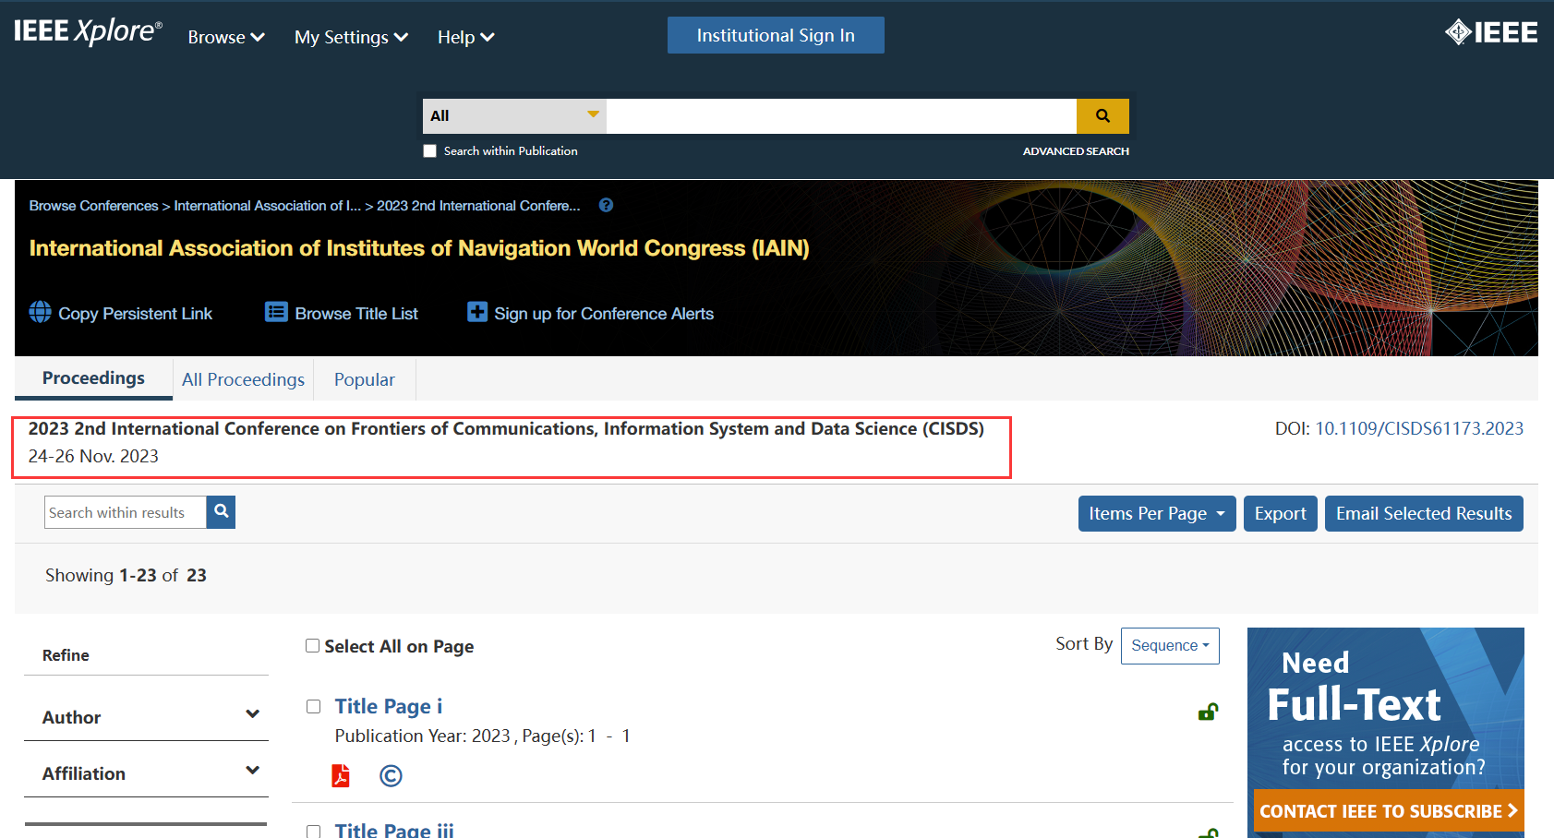Click the plus icon for Conference Alerts
Viewport: 1554px width, 838px height.
[476, 312]
